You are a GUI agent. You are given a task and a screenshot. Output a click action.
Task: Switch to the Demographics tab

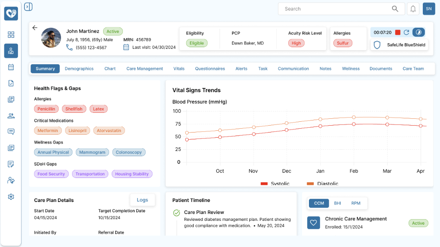(x=79, y=69)
